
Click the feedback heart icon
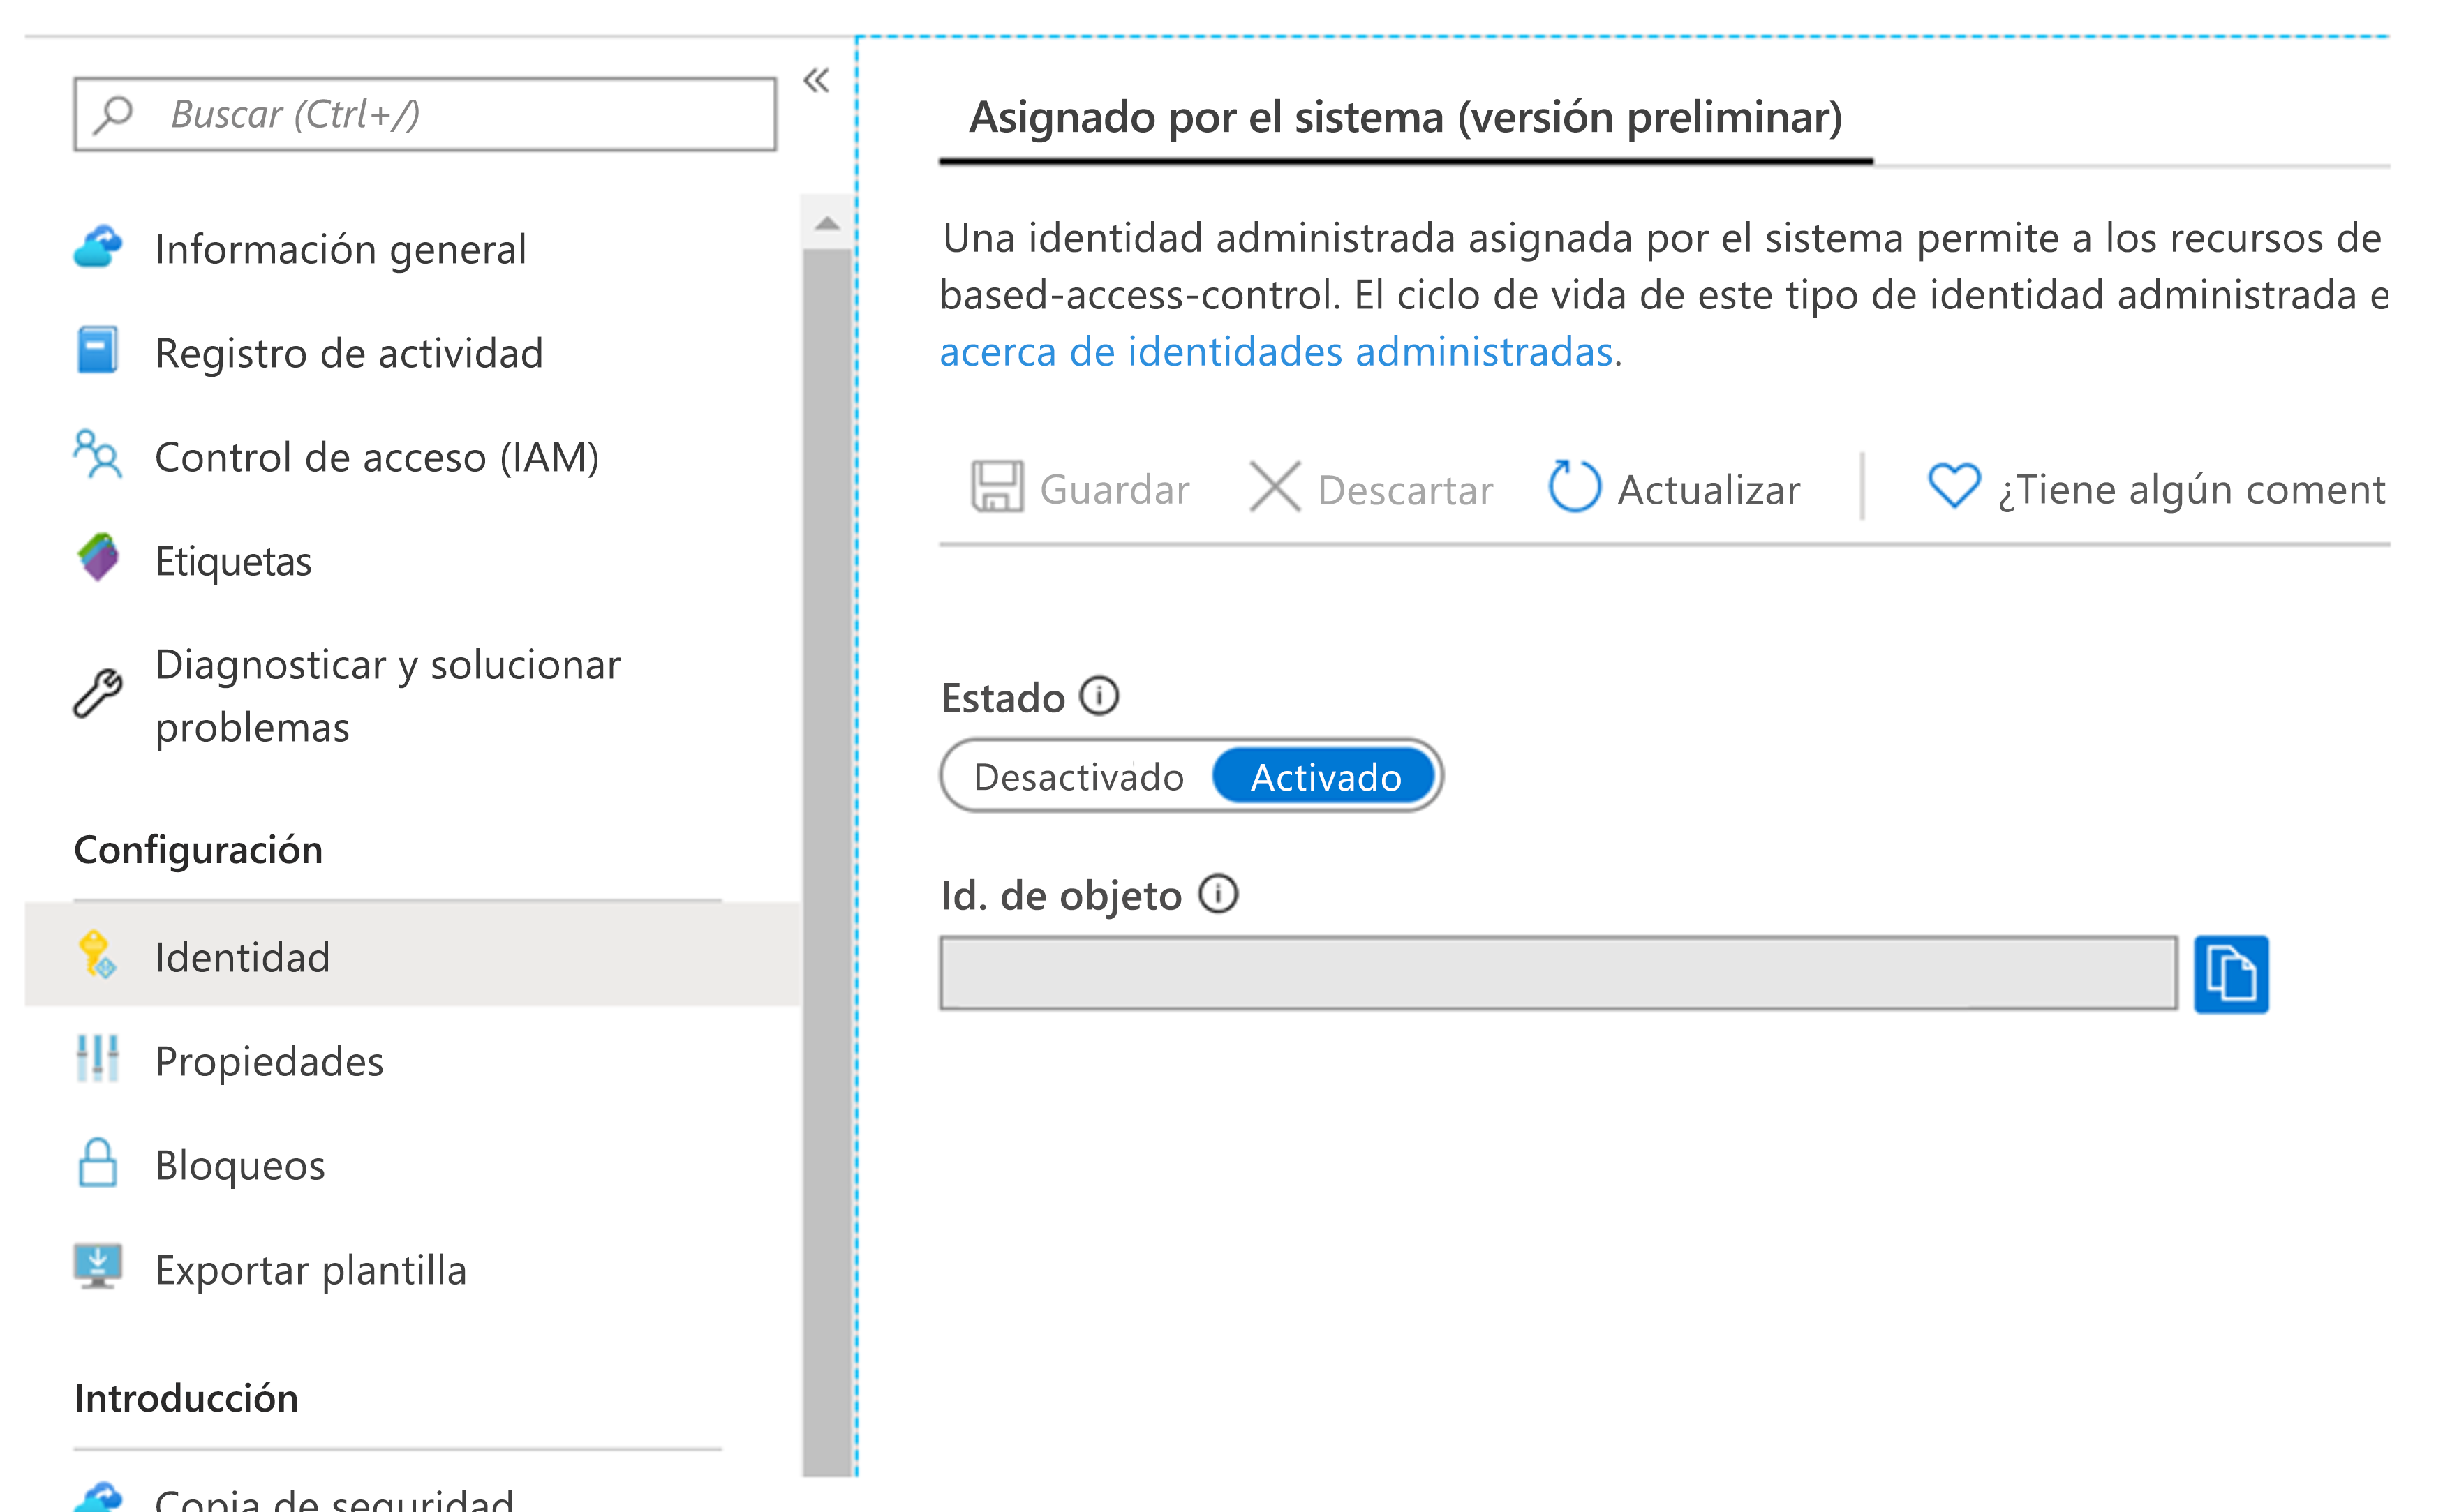click(x=1954, y=485)
